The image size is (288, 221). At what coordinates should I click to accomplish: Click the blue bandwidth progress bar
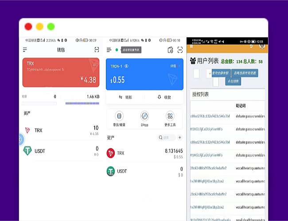[82, 103]
